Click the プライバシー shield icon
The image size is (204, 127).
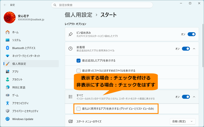tap(8, 111)
